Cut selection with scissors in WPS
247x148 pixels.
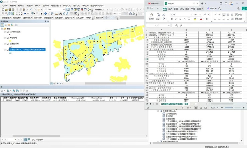164,15
